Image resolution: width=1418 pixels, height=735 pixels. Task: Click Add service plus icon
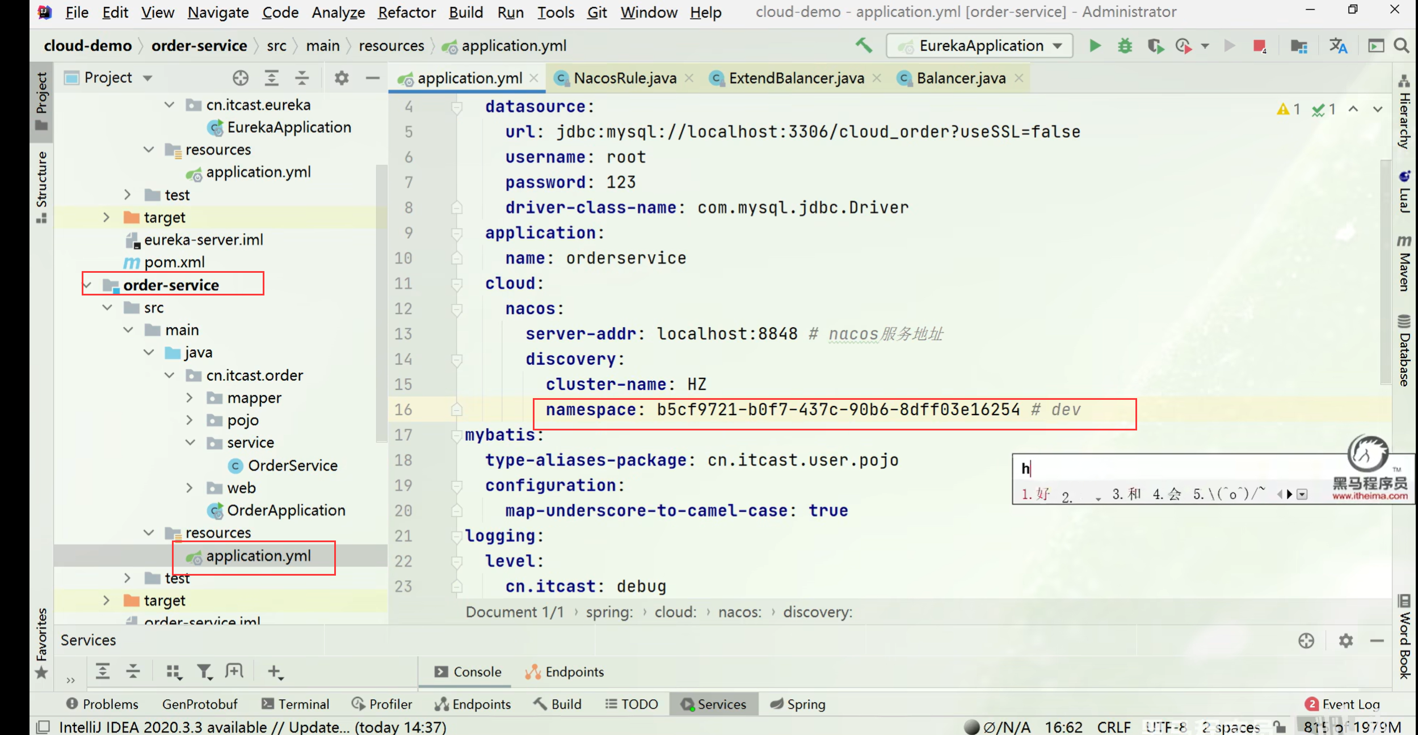pos(275,671)
